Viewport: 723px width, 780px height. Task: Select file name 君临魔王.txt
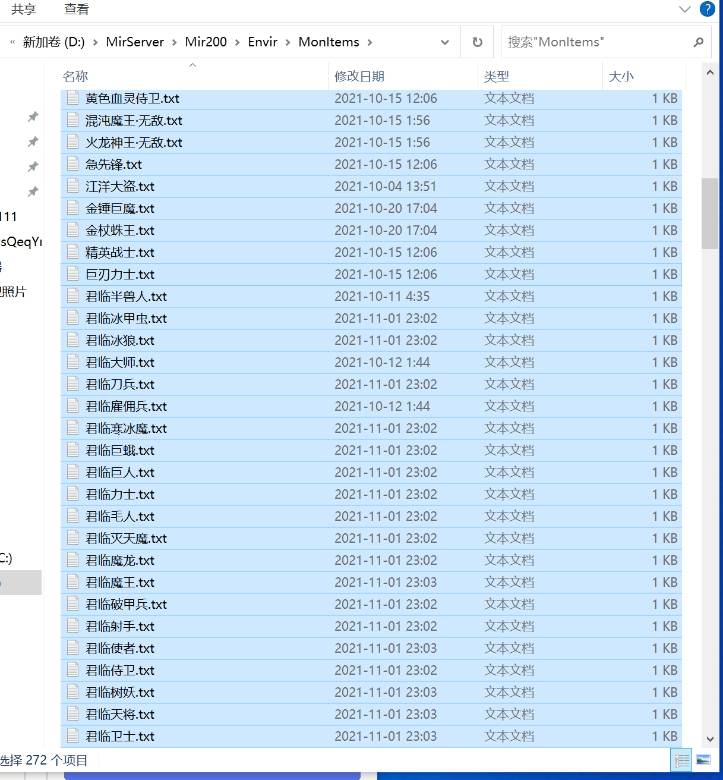tap(119, 582)
